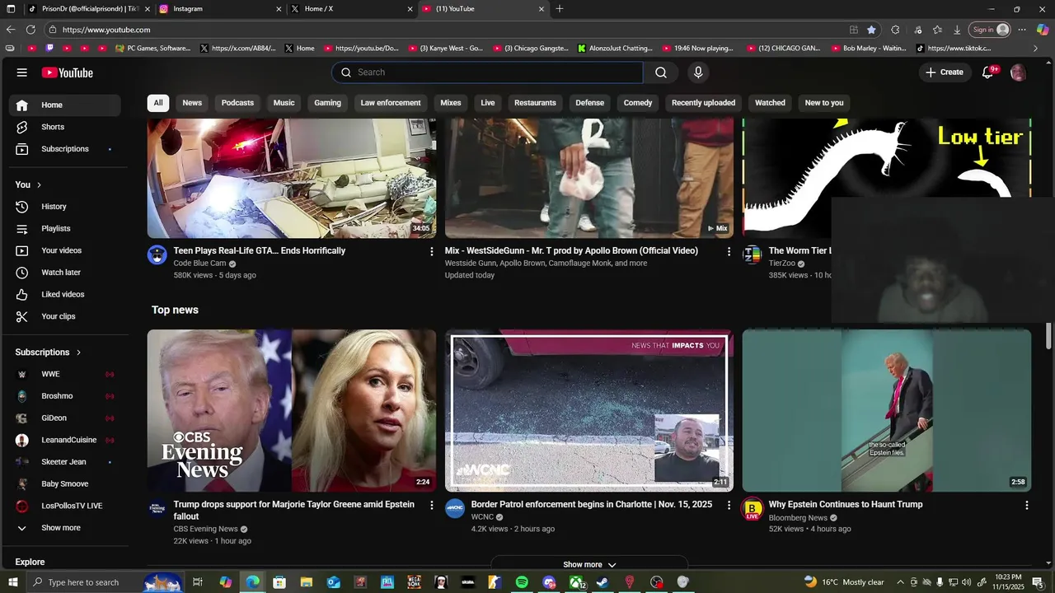
Task: Select the Recently uploaded chip
Action: click(x=703, y=103)
